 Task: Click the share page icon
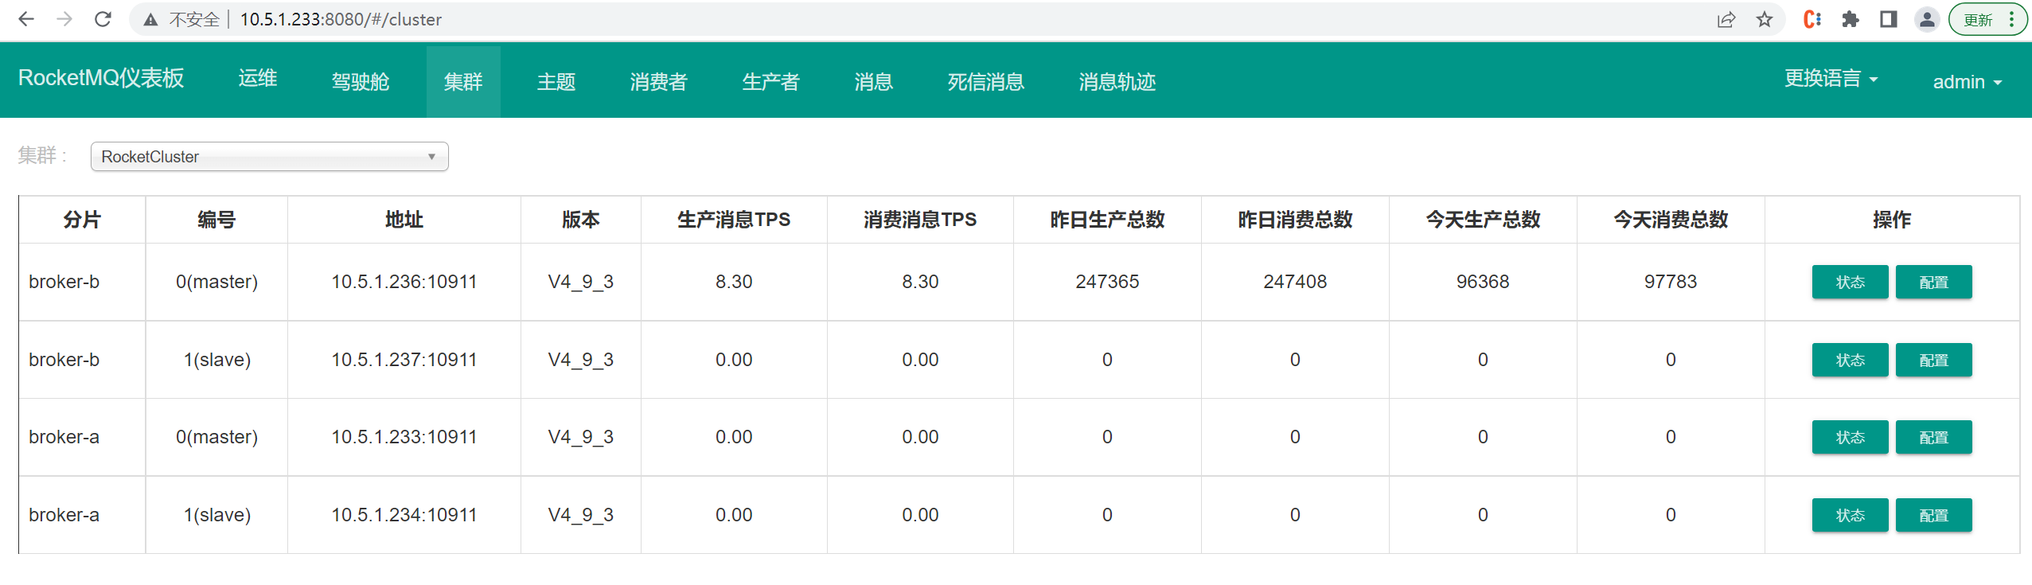1726,20
